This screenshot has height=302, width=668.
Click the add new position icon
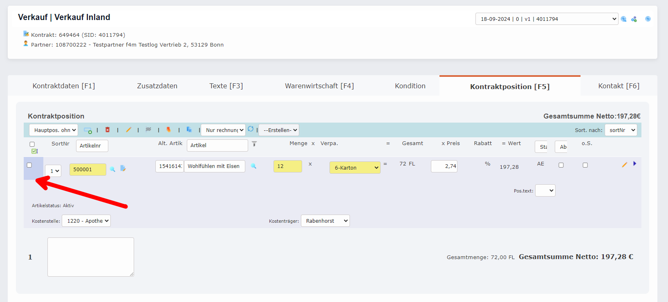tap(87, 130)
